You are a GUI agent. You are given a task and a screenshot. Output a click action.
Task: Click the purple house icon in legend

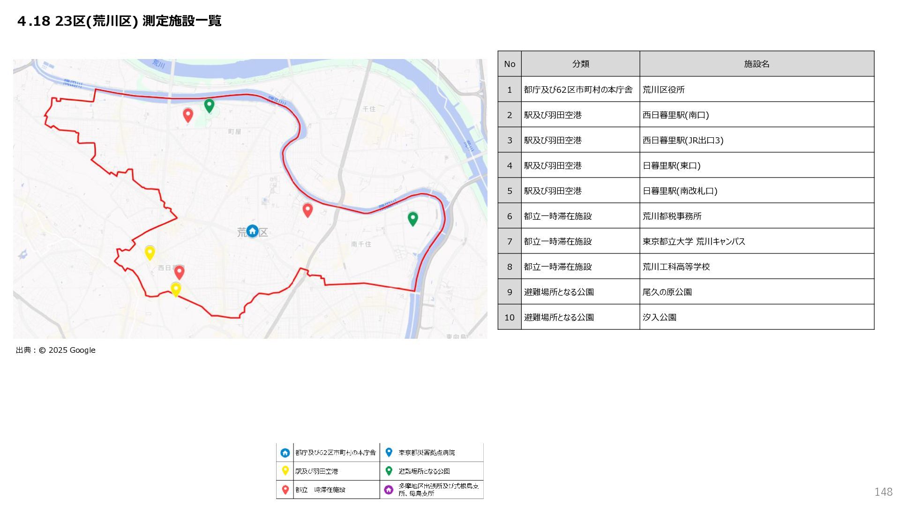click(x=389, y=490)
